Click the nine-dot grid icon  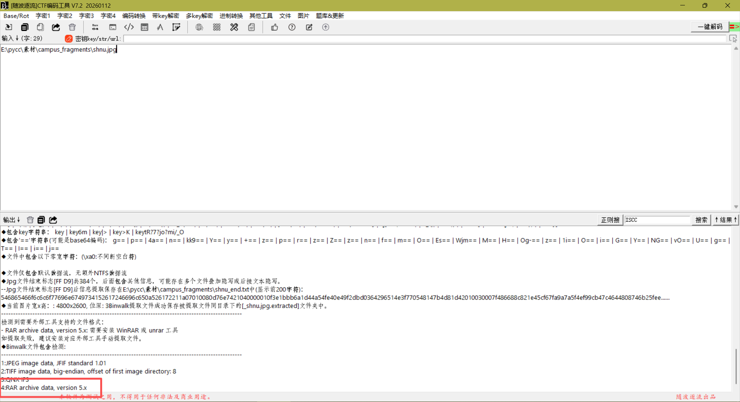(x=217, y=27)
